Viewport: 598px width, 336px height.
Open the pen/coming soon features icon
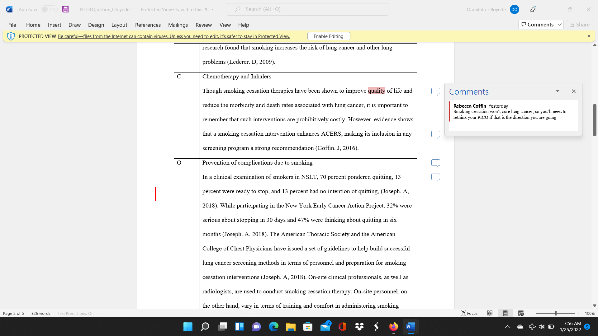click(533, 9)
